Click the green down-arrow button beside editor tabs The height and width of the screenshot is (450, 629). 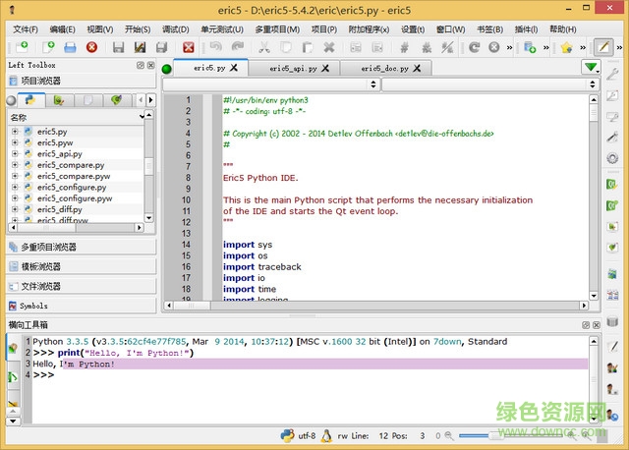pos(590,68)
